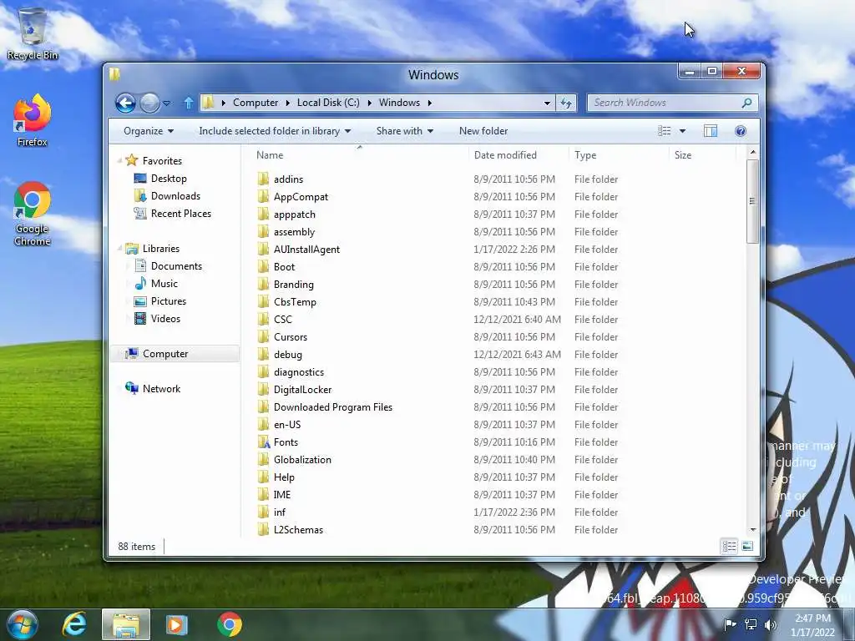Open the Organize menu
Viewport: 855px width, 641px height.
pyautogui.click(x=149, y=131)
